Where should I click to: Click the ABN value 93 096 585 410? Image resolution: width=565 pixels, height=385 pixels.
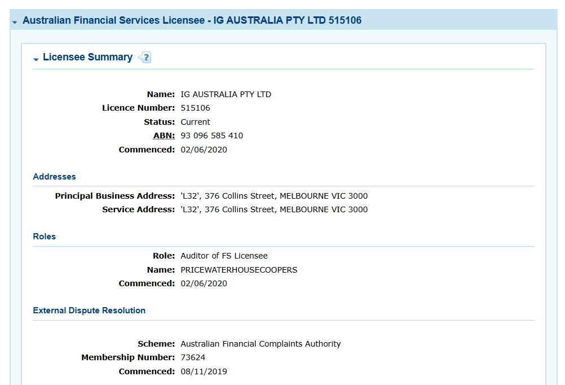[x=211, y=135]
